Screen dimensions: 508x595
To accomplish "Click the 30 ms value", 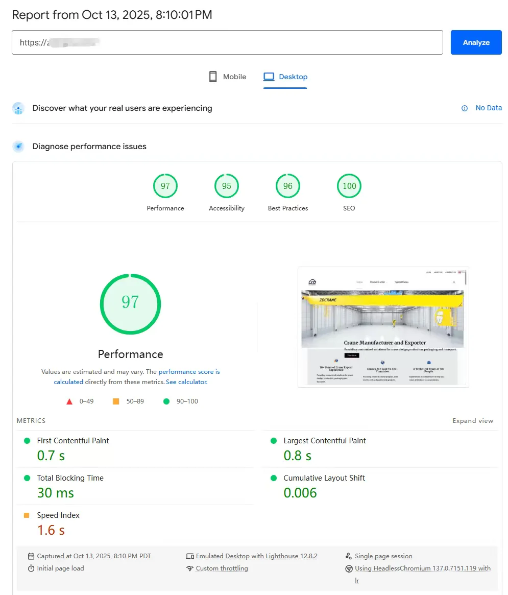I will point(55,492).
